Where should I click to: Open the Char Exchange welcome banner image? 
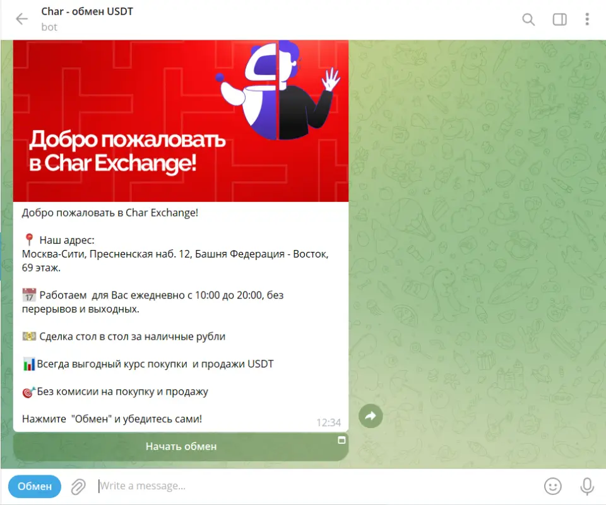click(181, 121)
